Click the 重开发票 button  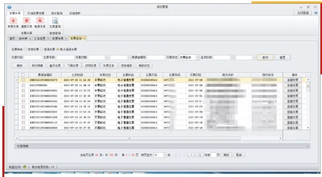[55, 66]
